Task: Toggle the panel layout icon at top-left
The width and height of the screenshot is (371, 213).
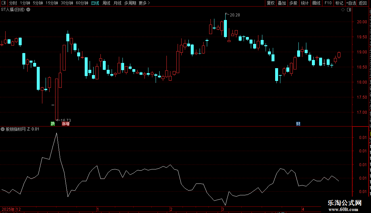Action: 4,3
